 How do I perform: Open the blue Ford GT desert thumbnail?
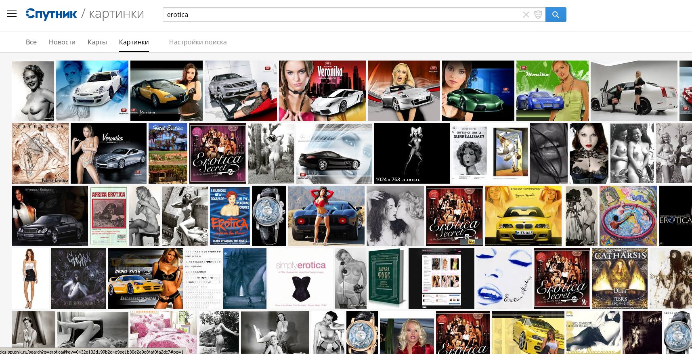(326, 216)
